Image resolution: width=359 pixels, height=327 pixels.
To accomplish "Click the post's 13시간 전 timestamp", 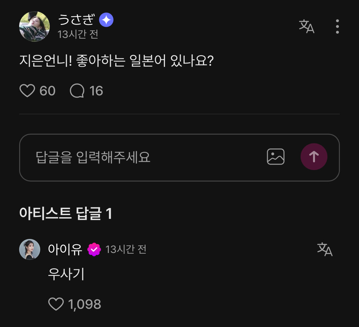I will pyautogui.click(x=78, y=34).
